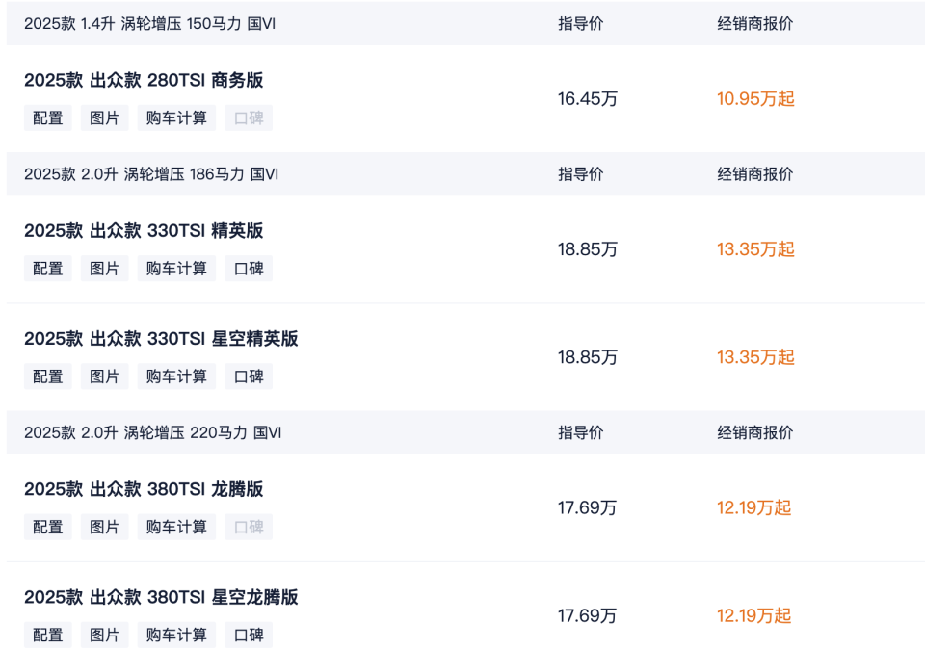Click 2025款 出众款 280TSI 商务版 title
Viewport: 925px width, 649px height.
[144, 80]
